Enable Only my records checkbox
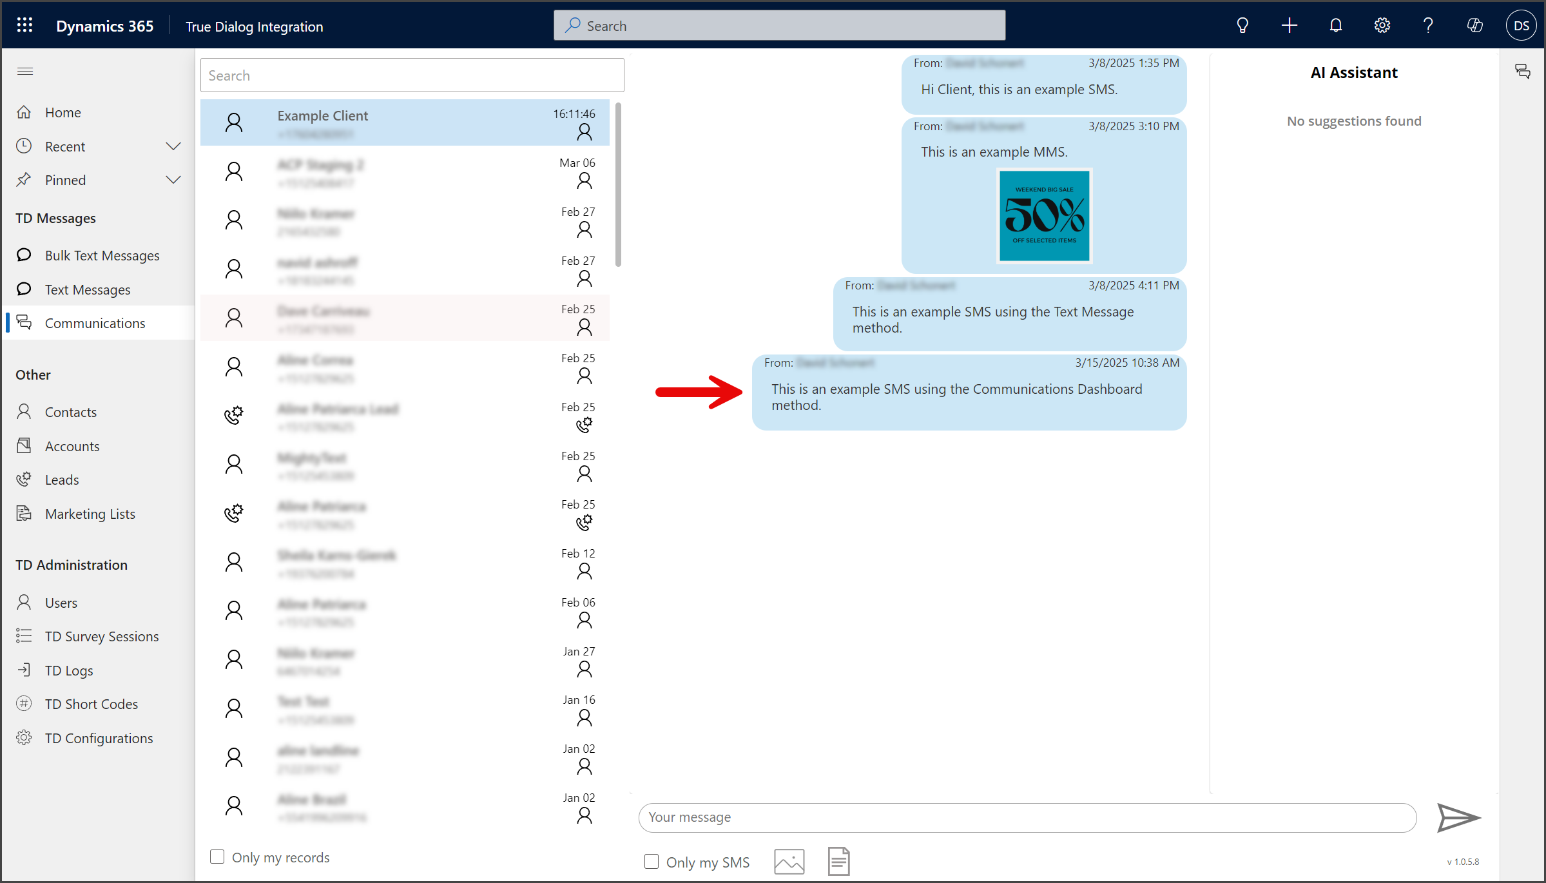1546x883 pixels. coord(217,857)
